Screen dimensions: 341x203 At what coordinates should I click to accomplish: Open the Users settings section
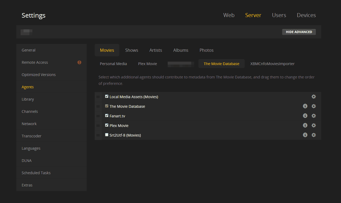279,15
